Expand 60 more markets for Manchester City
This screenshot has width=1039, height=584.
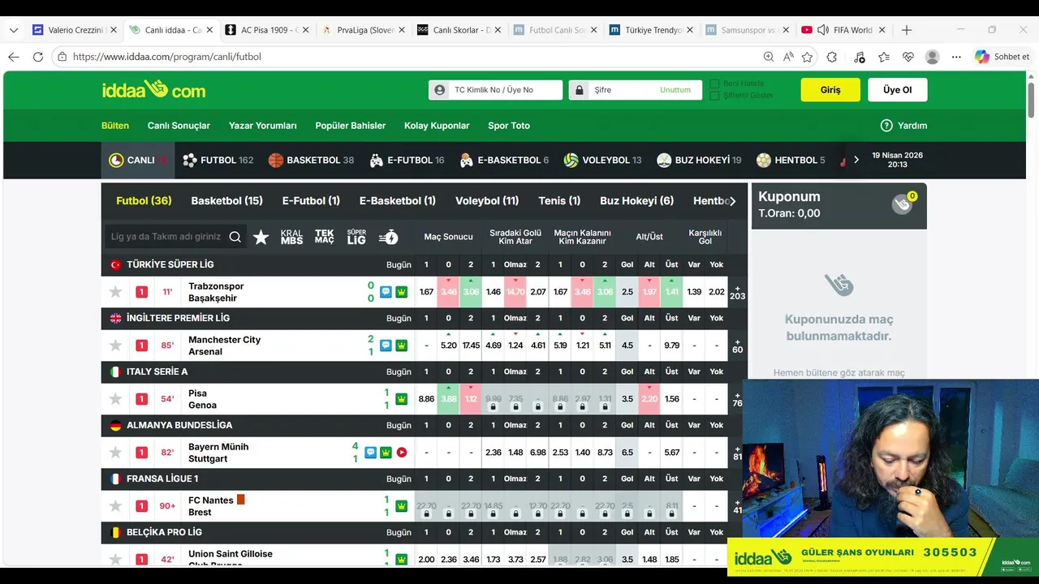(x=737, y=346)
